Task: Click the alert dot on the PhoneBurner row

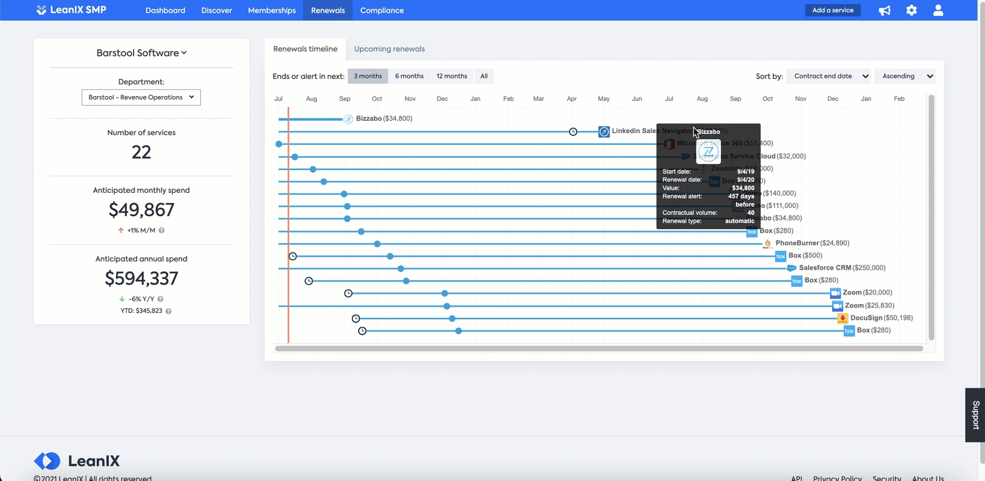Action: [x=377, y=244]
